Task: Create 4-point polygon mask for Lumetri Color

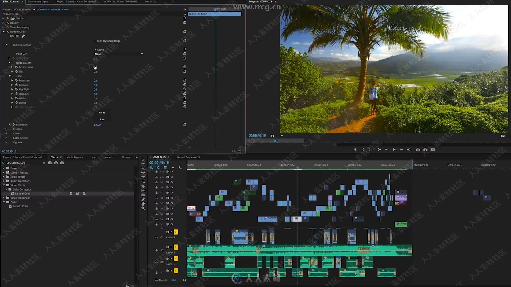Action: (x=18, y=36)
